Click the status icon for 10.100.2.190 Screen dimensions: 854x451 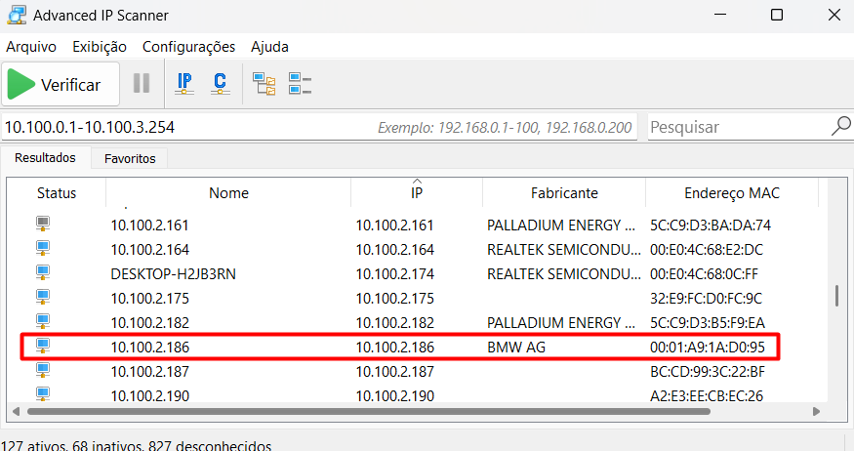[43, 393]
